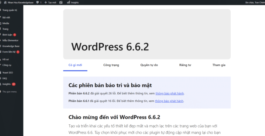Open the comments bubble icon in admin bar
Screen dimensions: 265x136
38,2
